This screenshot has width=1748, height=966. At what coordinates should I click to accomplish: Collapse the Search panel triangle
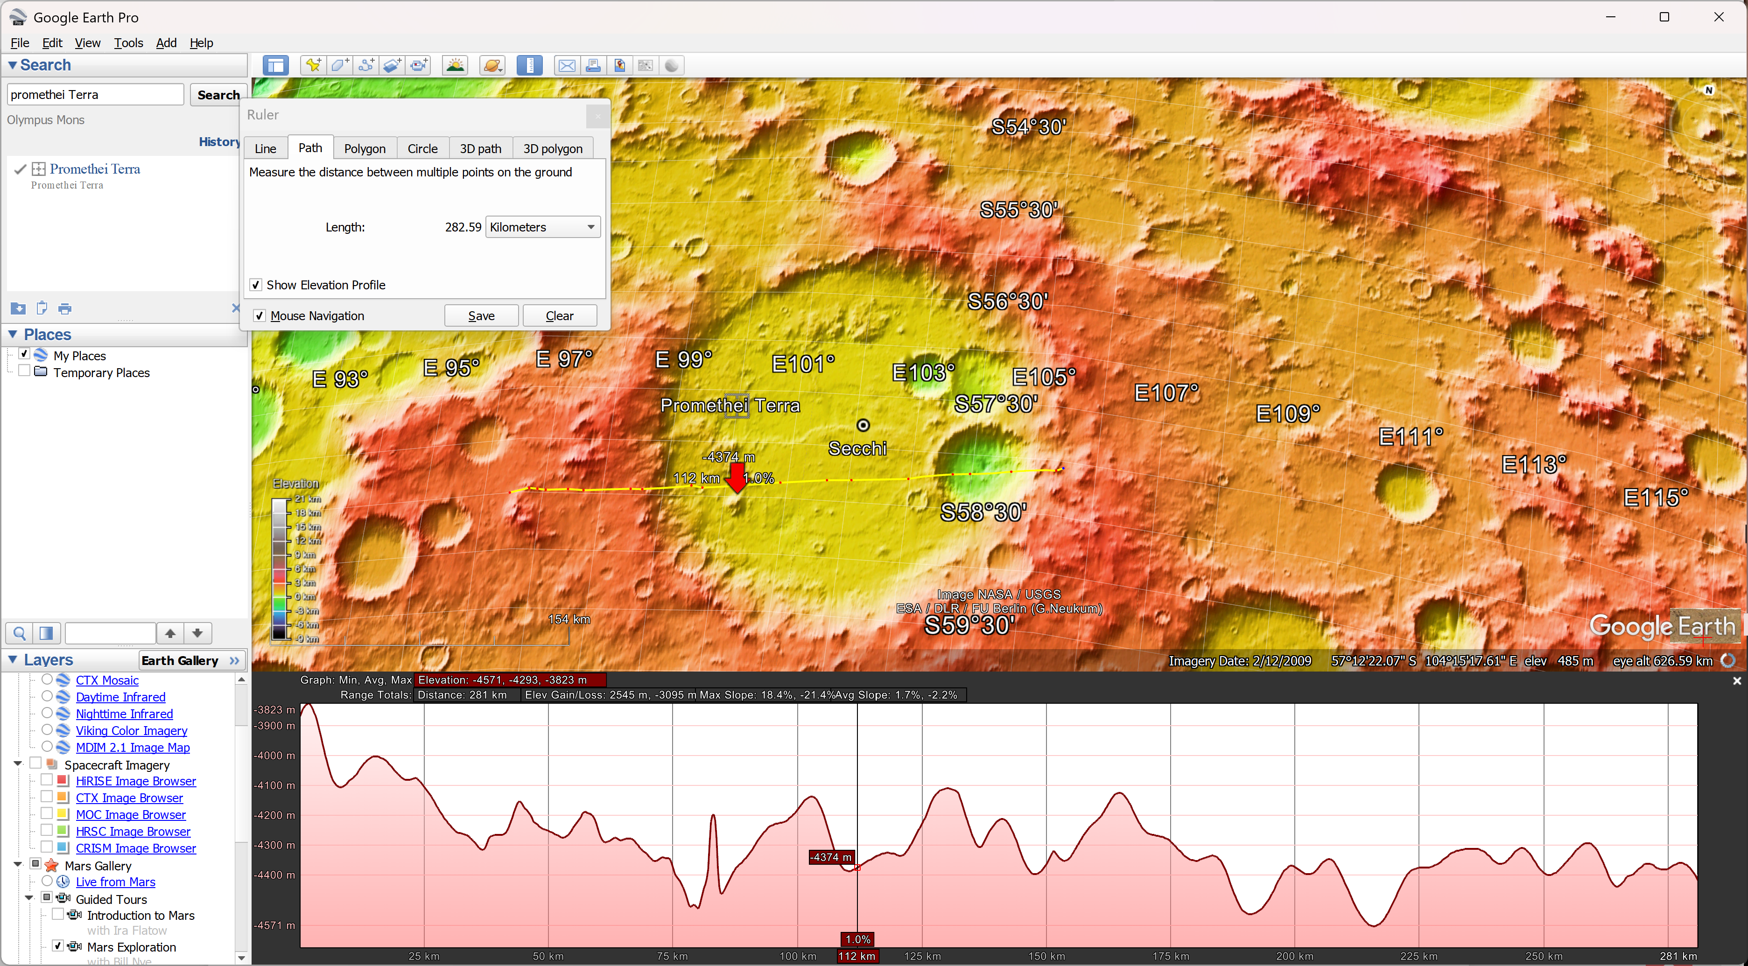coord(12,65)
